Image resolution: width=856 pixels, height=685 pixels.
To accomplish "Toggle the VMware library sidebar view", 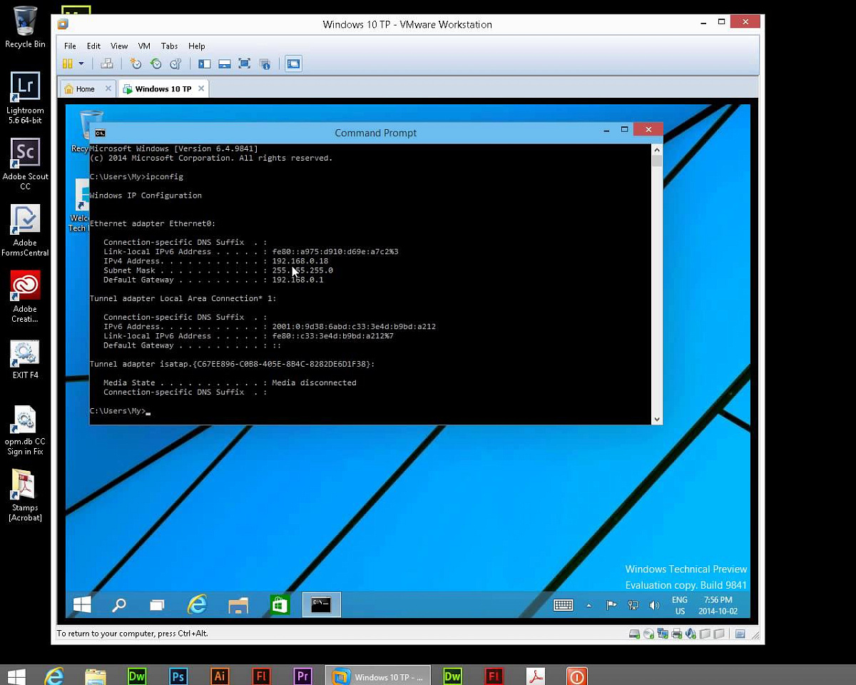I will pyautogui.click(x=205, y=64).
